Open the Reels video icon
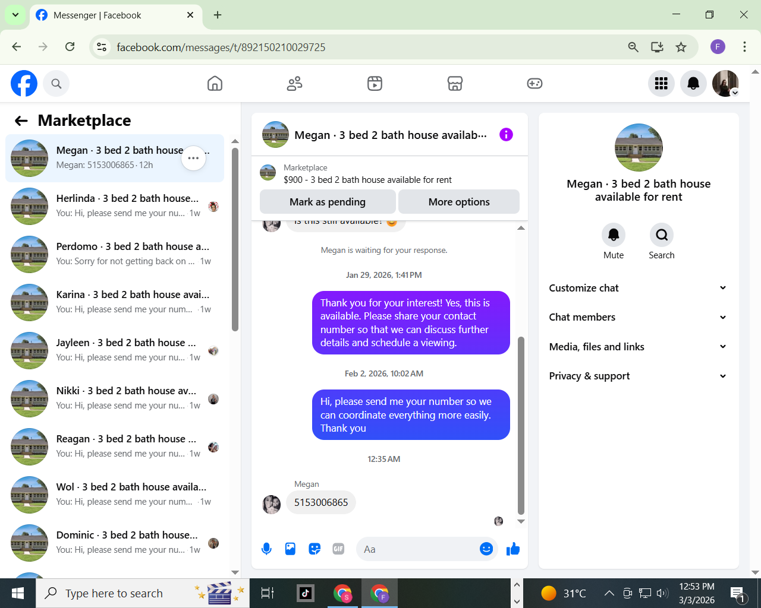 click(375, 84)
